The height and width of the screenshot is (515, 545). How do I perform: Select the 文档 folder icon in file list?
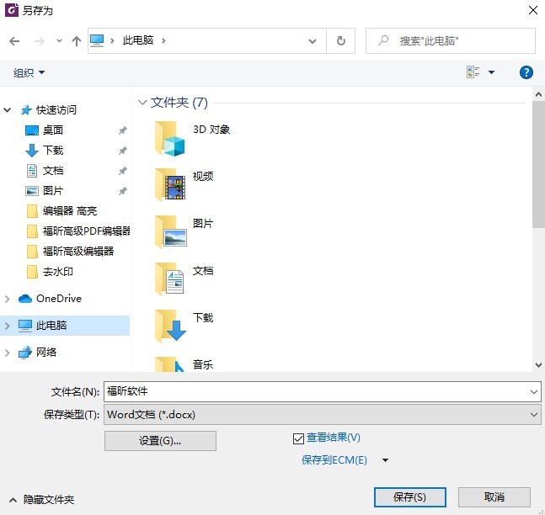[x=169, y=279]
